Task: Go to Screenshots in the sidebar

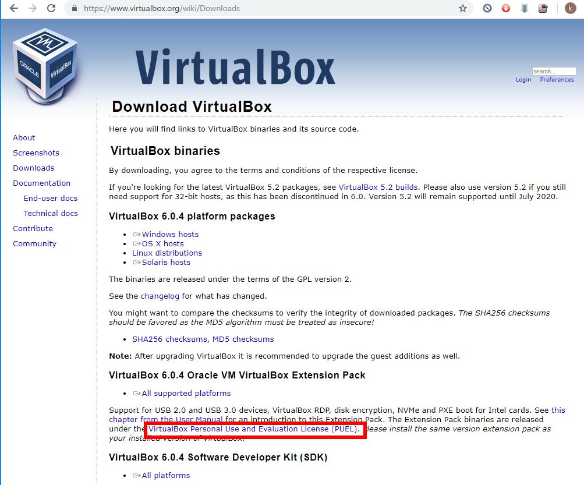Action: pyautogui.click(x=36, y=153)
